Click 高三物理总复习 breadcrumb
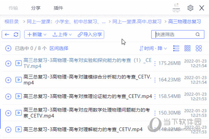Screen dimensions: 209x139 point(185,22)
